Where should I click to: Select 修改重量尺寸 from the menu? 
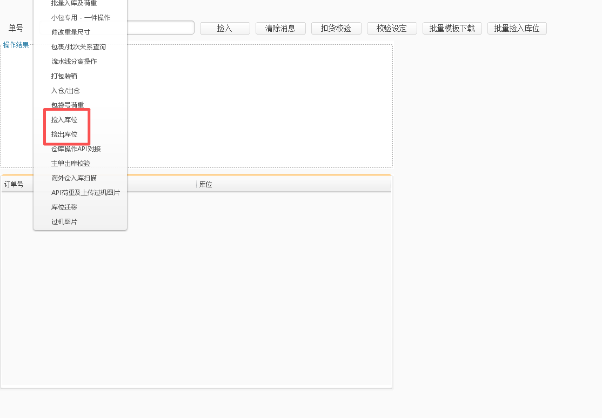coord(71,32)
